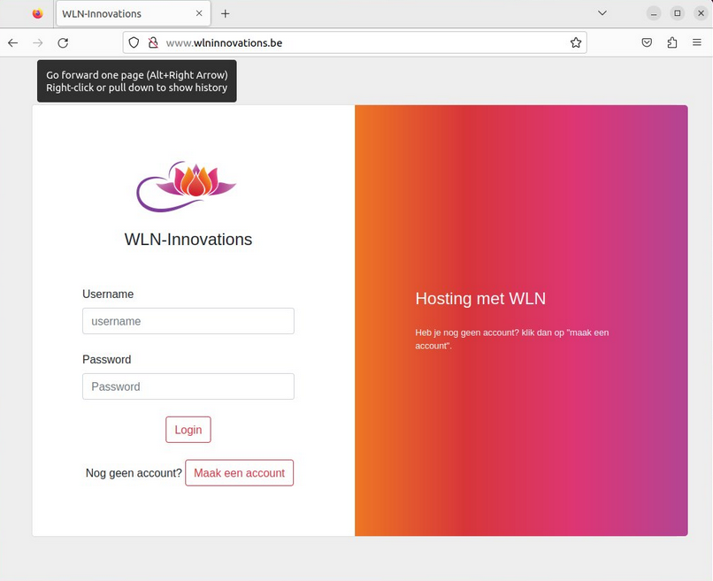
Task: Open a new tab with the plus button
Action: tap(225, 13)
